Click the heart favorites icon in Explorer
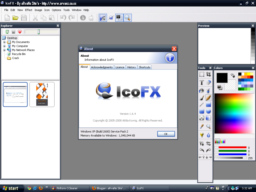This screenshot has height=192, width=256. [20, 32]
